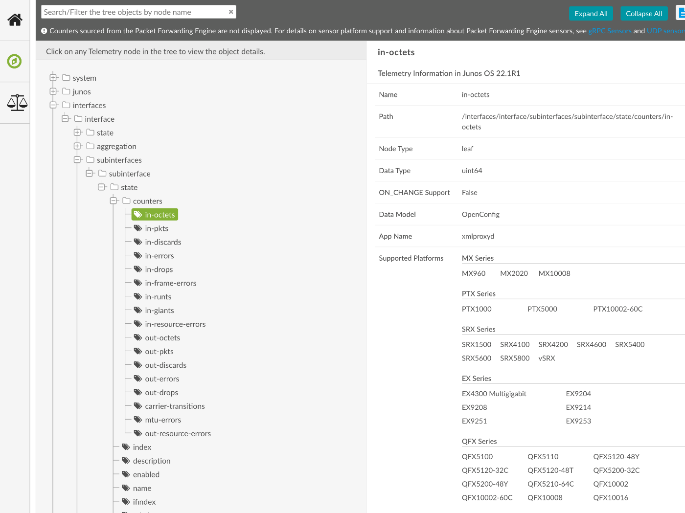Open the gRPC Sensors link
This screenshot has width=685, height=513.
610,31
